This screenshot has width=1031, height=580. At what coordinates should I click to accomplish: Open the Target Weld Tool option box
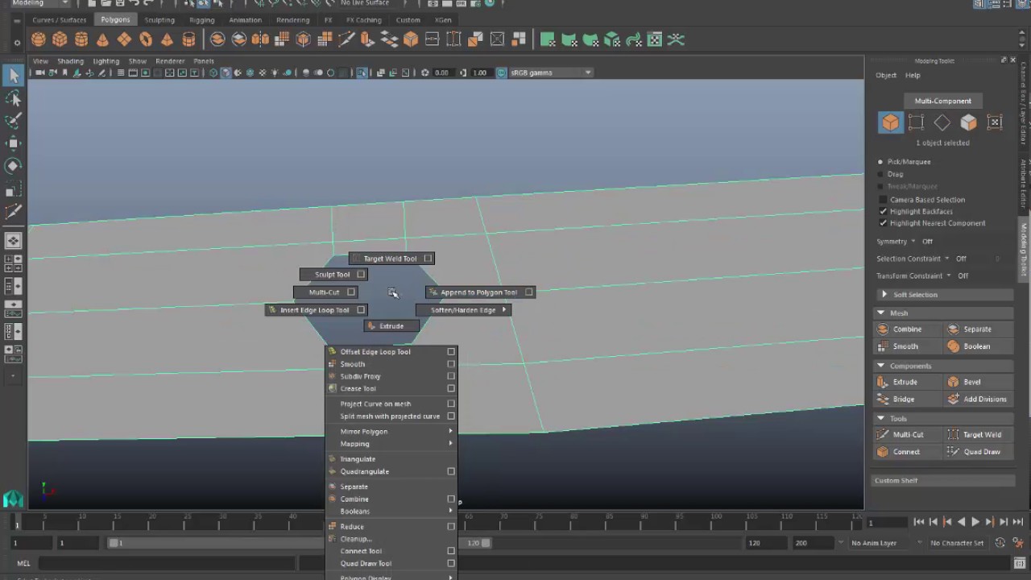coord(428,259)
